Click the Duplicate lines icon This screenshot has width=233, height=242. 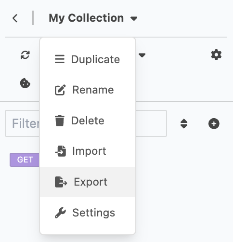(x=60, y=59)
